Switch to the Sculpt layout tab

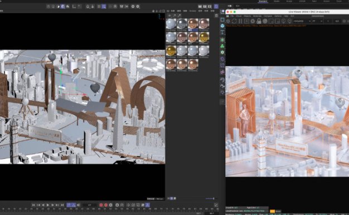click(289, 1)
